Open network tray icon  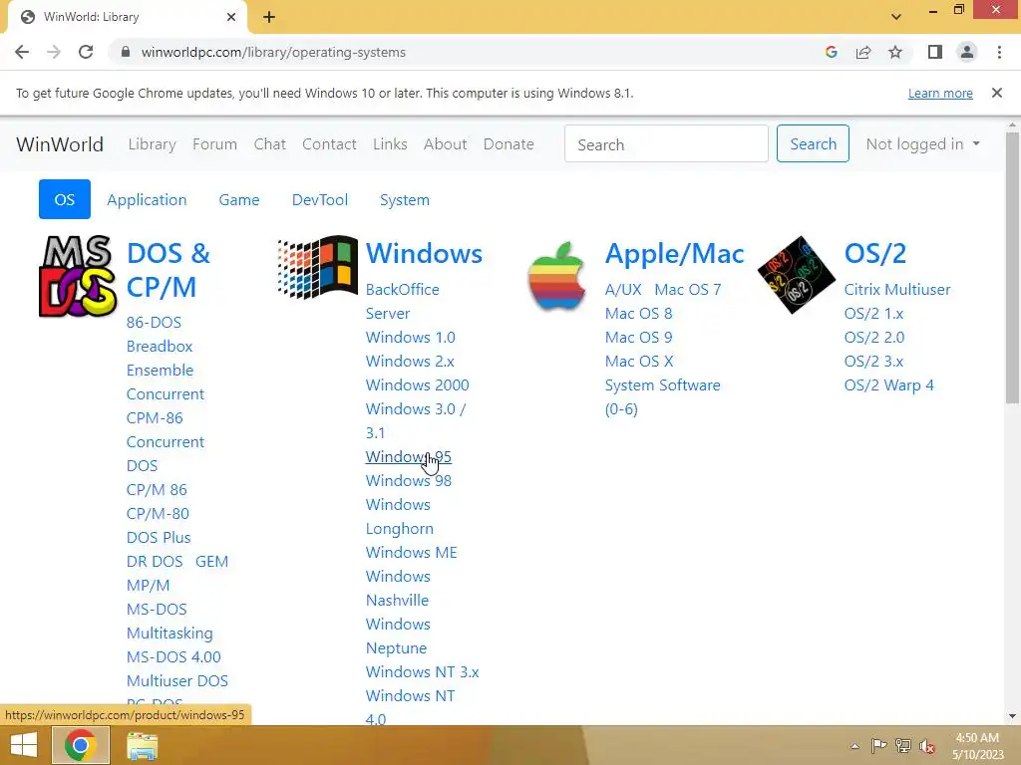903,746
